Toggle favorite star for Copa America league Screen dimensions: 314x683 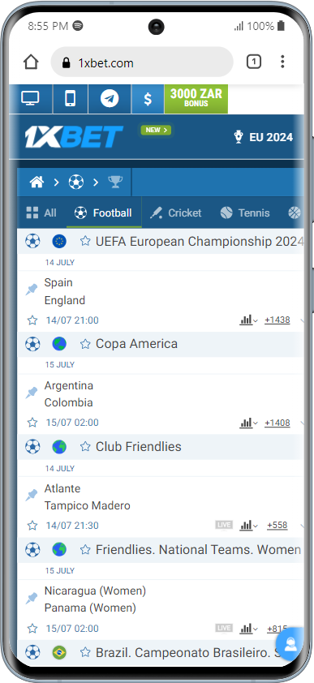85,344
